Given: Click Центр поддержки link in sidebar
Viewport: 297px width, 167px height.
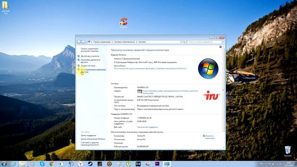Looking at the screenshot, I should coord(88,135).
